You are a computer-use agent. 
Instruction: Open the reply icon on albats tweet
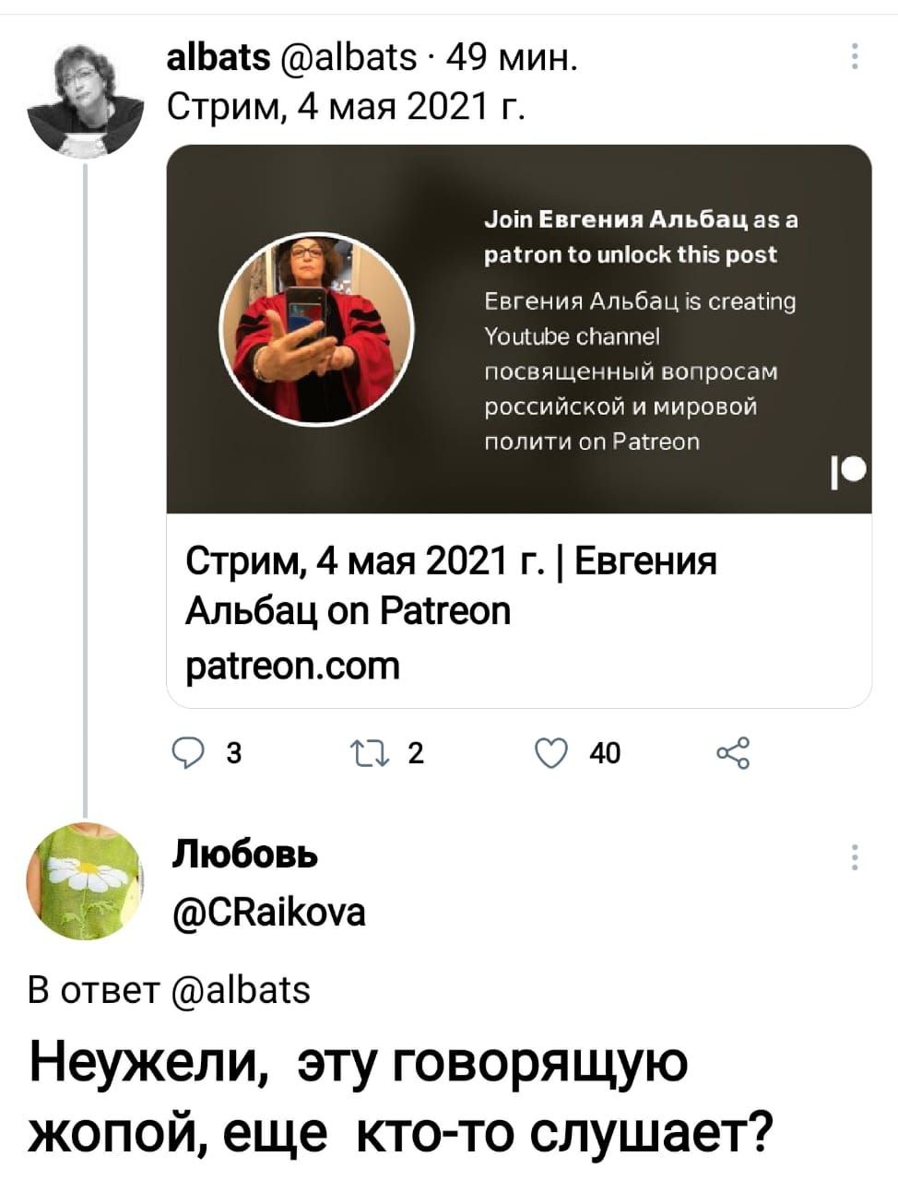pyautogui.click(x=187, y=754)
